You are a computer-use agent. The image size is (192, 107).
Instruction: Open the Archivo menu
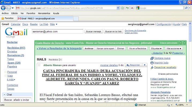coord(5,13)
